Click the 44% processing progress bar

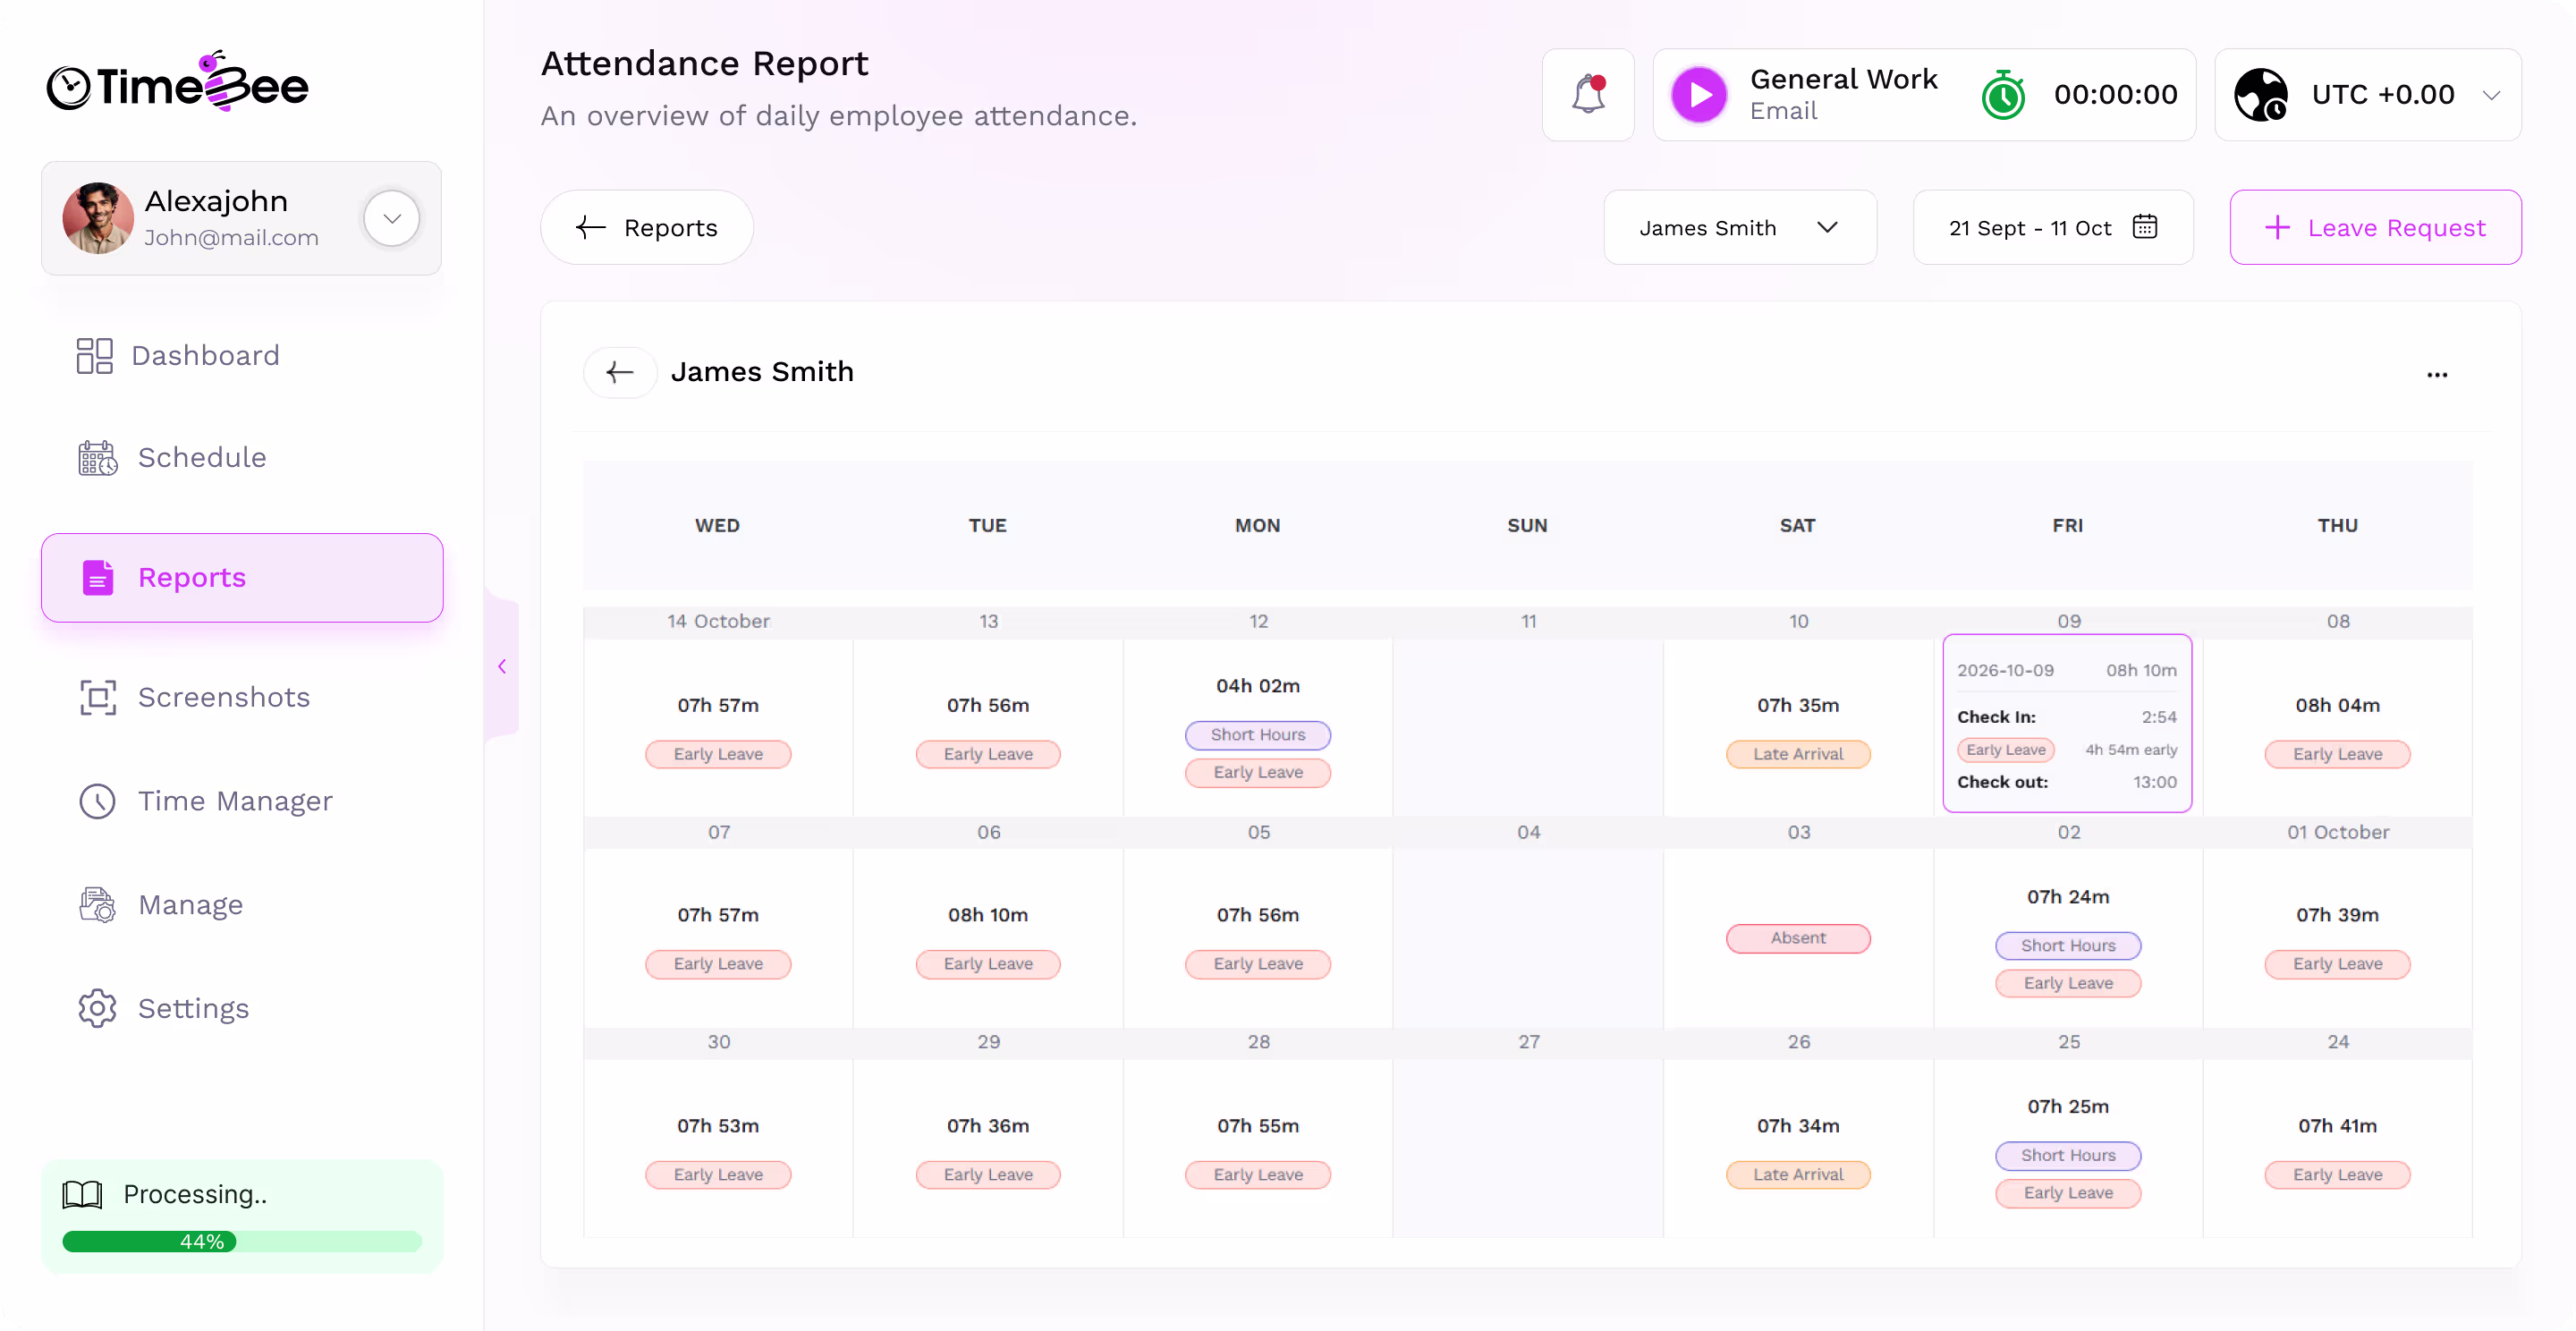tap(242, 1242)
